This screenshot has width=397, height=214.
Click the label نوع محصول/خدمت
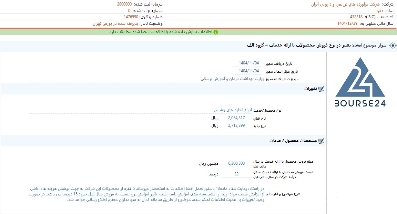267,110
